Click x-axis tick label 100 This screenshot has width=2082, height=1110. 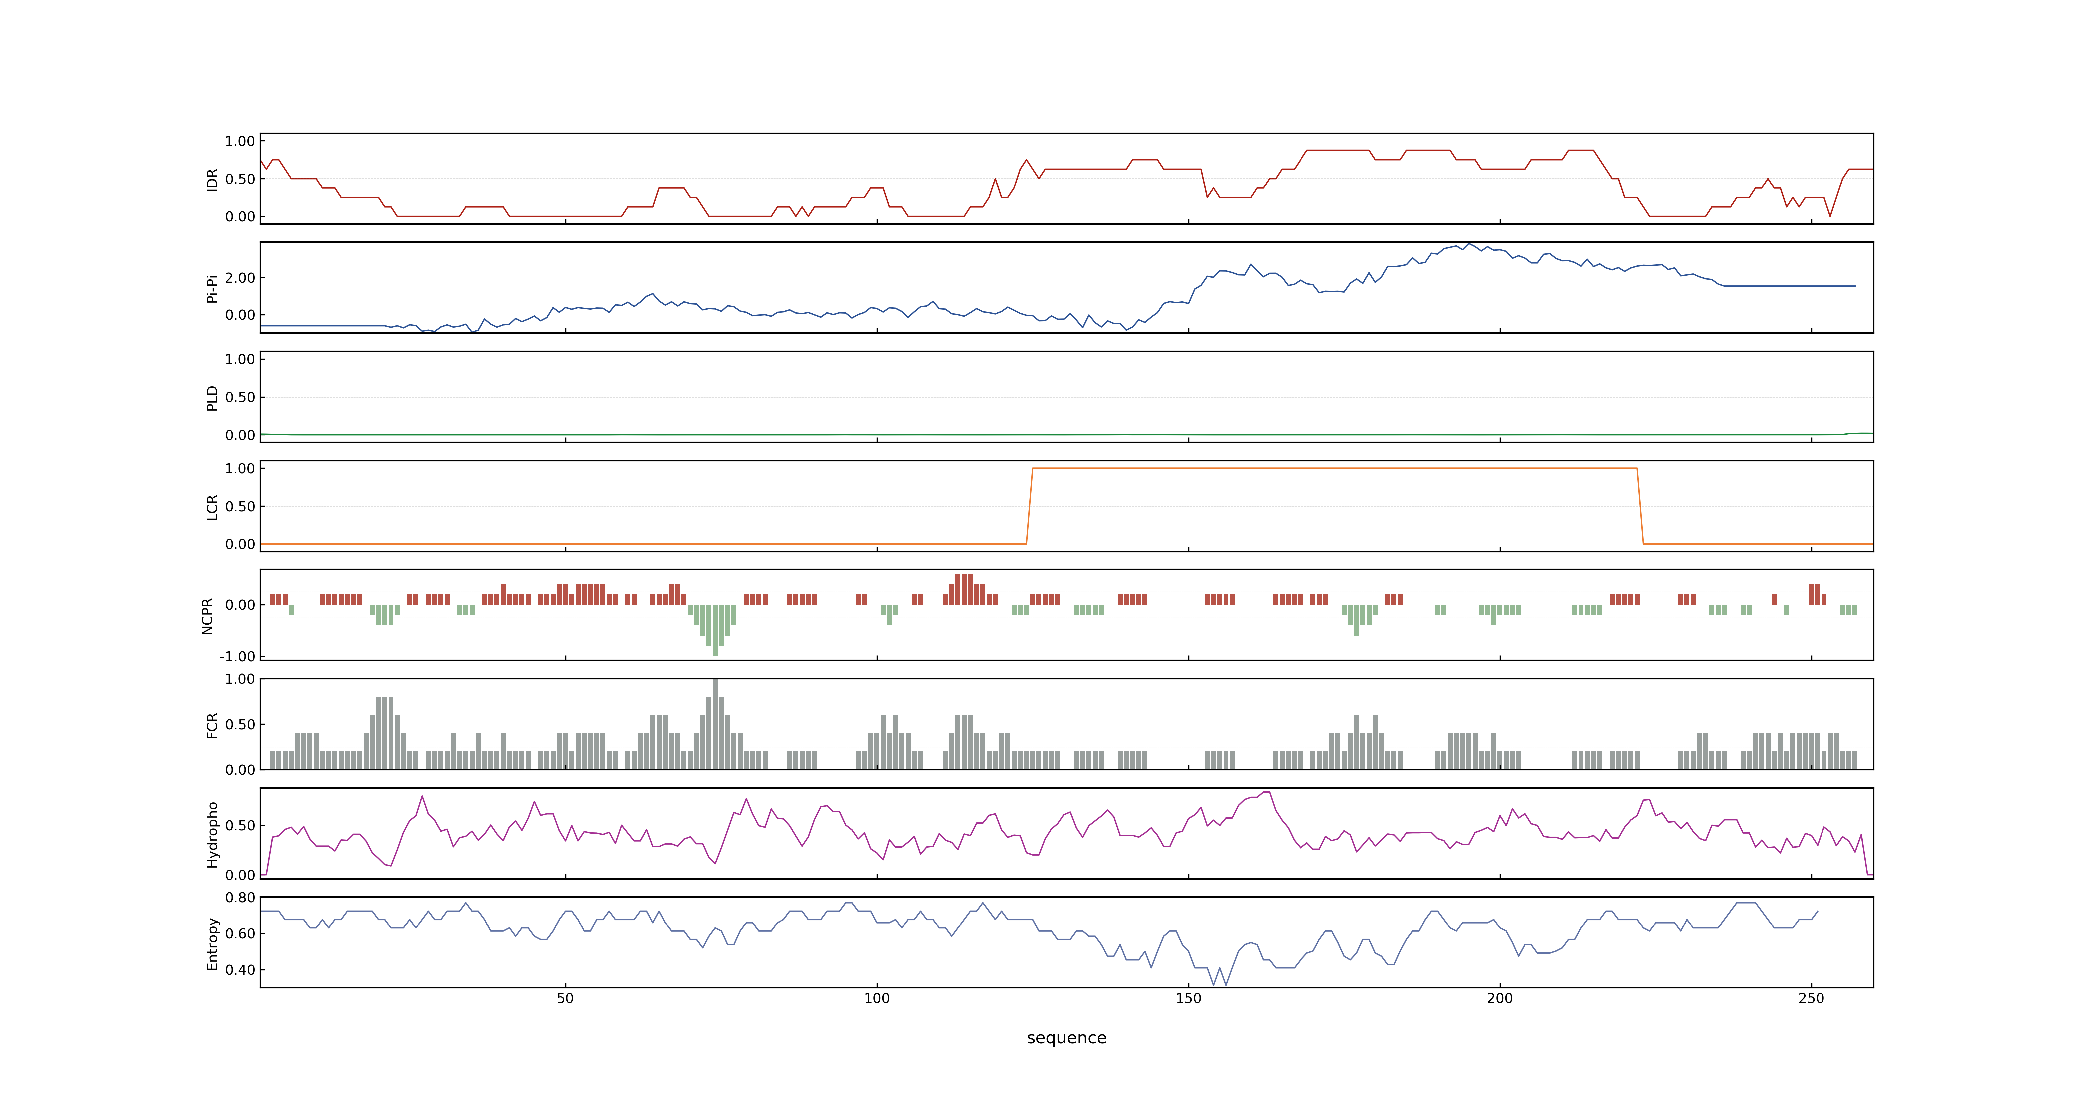coord(877,998)
